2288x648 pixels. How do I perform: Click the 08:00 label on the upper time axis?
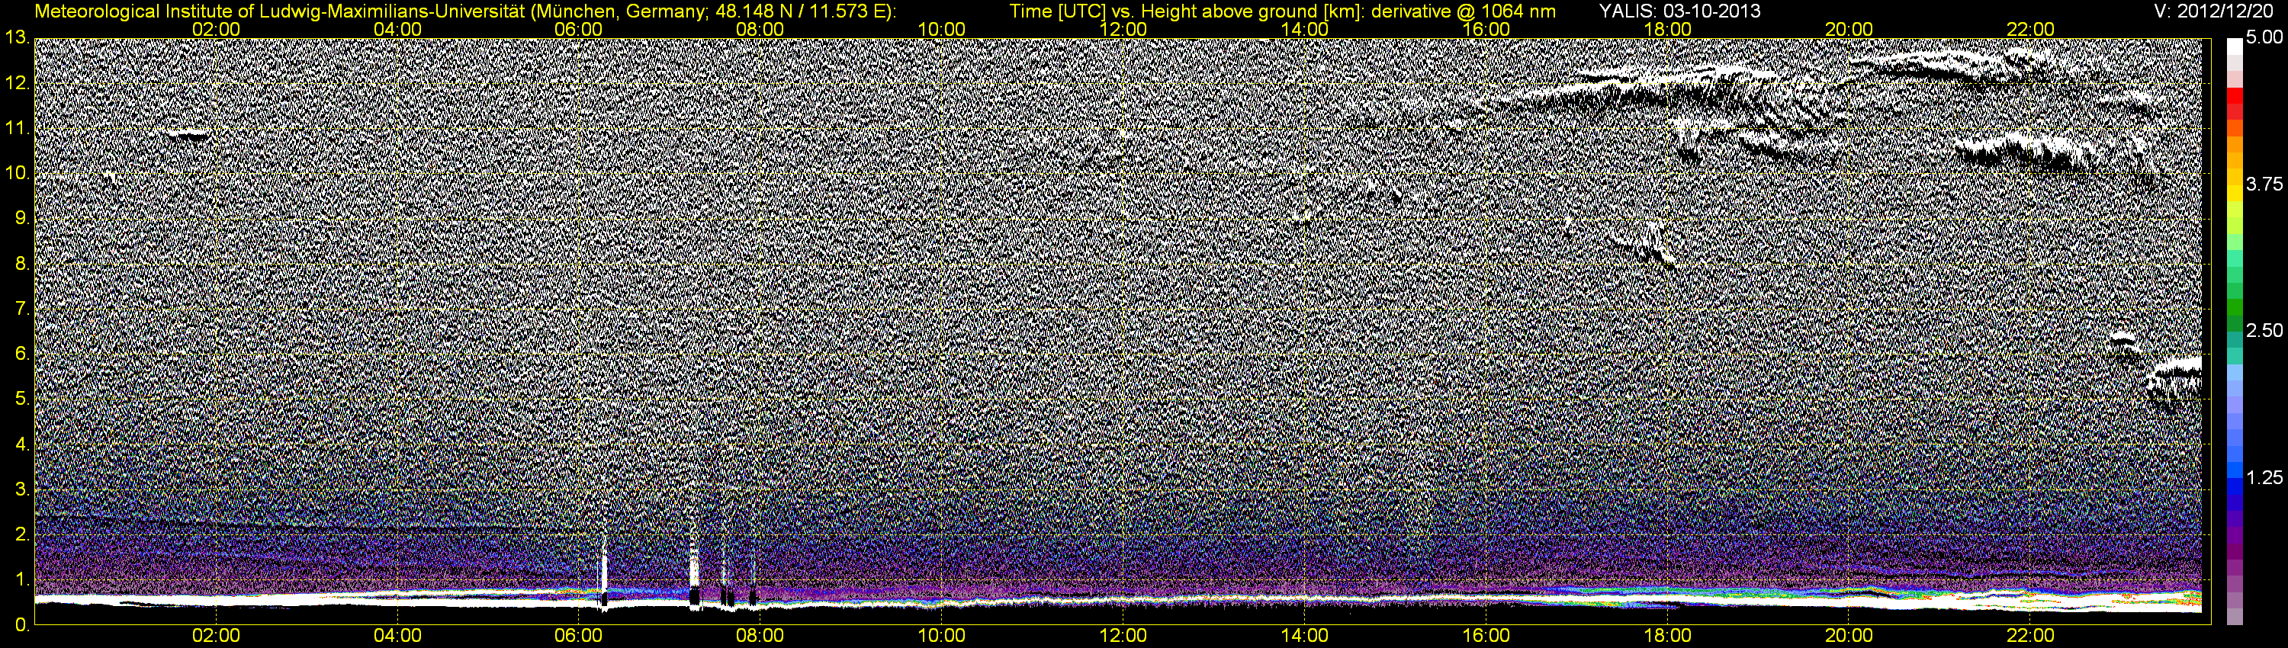[x=760, y=29]
